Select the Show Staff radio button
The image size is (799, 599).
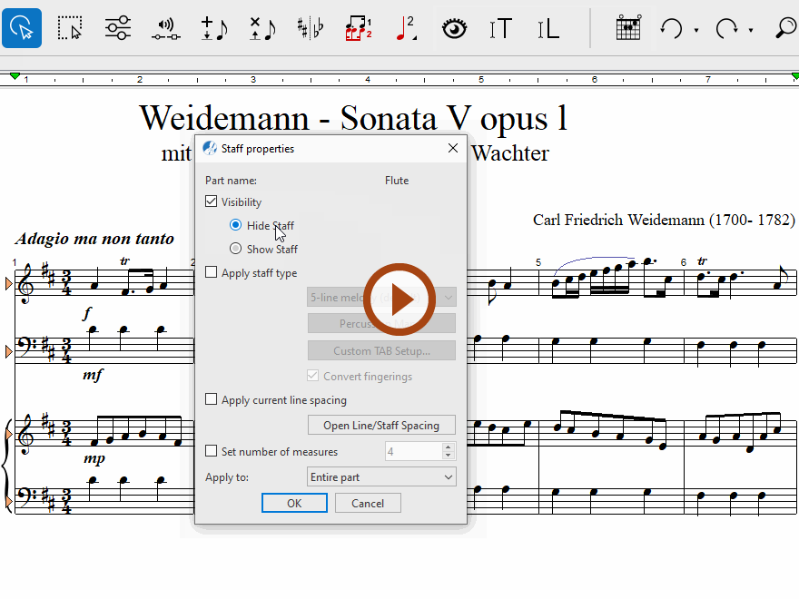(235, 248)
